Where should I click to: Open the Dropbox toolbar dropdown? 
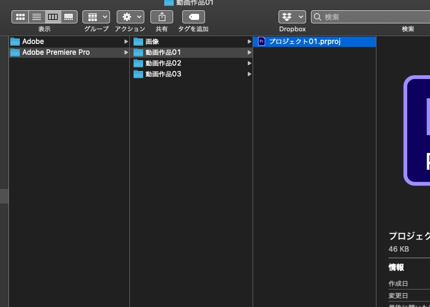292,17
